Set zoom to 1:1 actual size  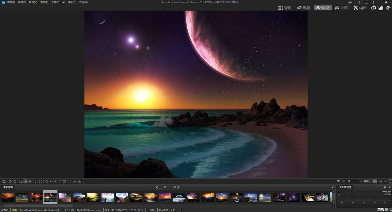pyautogui.click(x=385, y=181)
